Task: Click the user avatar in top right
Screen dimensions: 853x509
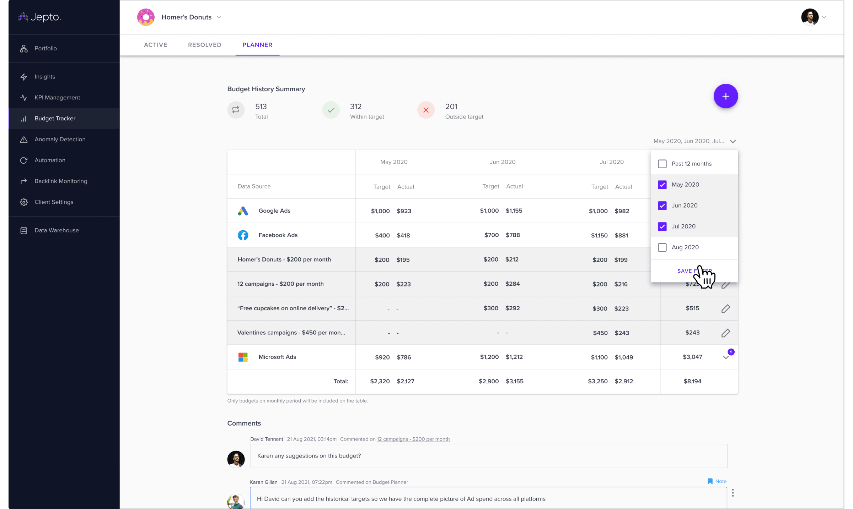Action: [810, 17]
